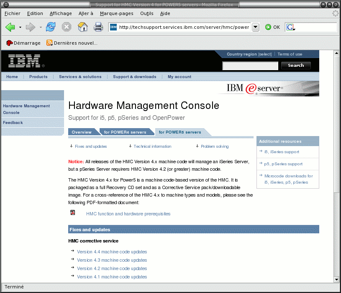Image resolution: width=341 pixels, height=293 pixels.
Task: Open the Terms of use link
Action: click(290, 54)
